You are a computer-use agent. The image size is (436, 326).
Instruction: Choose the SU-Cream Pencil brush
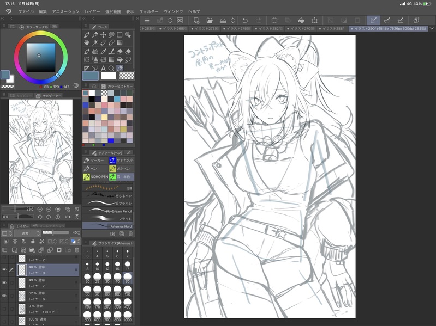pyautogui.click(x=107, y=211)
